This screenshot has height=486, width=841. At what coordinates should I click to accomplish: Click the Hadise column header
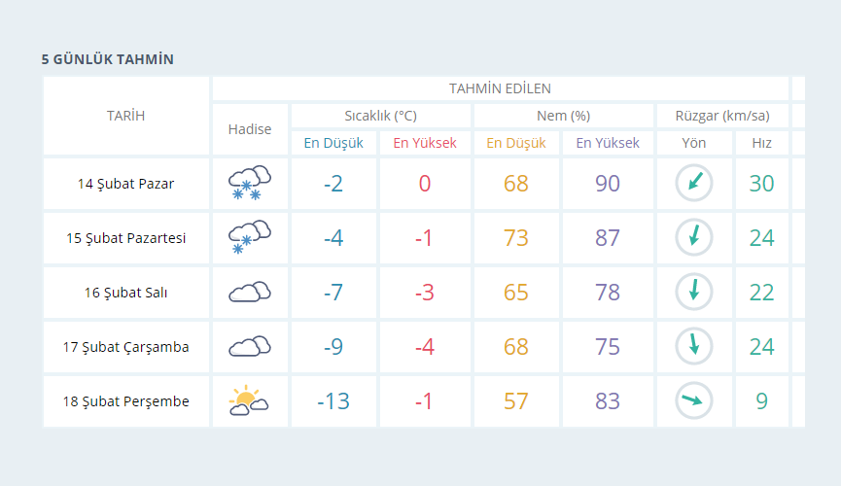[x=250, y=129]
